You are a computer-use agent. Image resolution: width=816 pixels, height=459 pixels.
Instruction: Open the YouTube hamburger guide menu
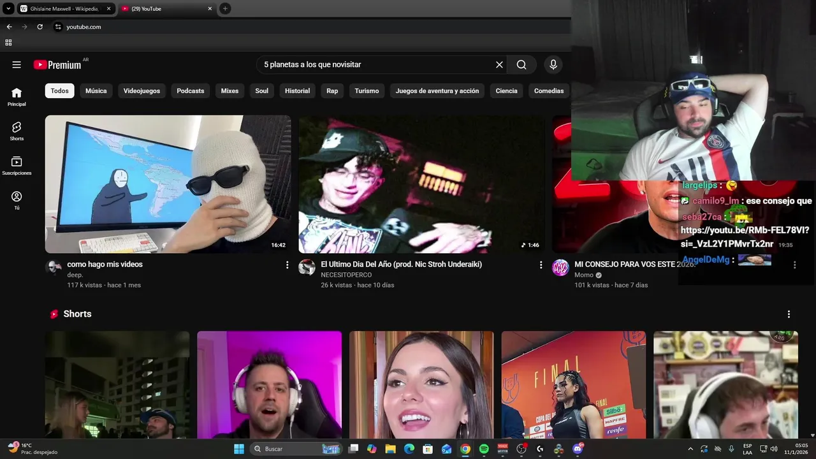click(x=17, y=64)
